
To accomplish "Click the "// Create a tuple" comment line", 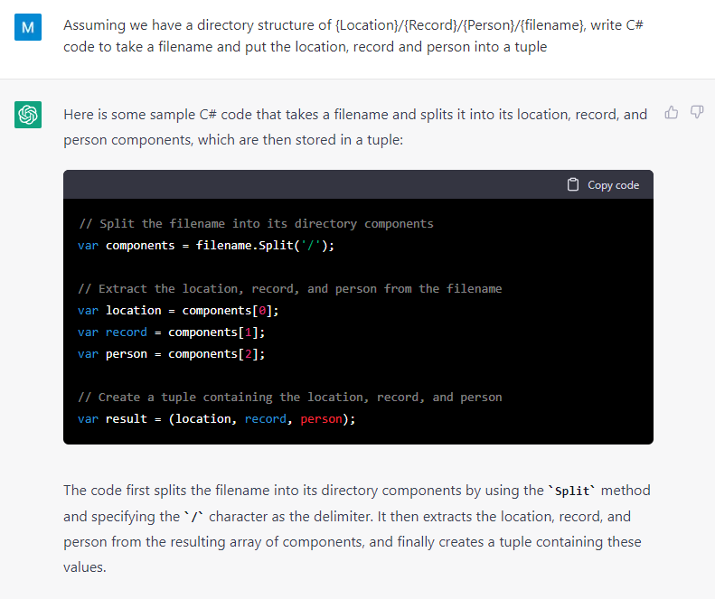I will (x=289, y=397).
